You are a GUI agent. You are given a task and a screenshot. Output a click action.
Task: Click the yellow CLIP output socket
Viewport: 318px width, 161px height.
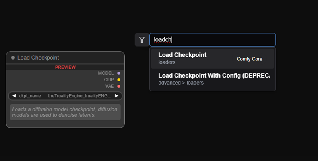coord(119,80)
